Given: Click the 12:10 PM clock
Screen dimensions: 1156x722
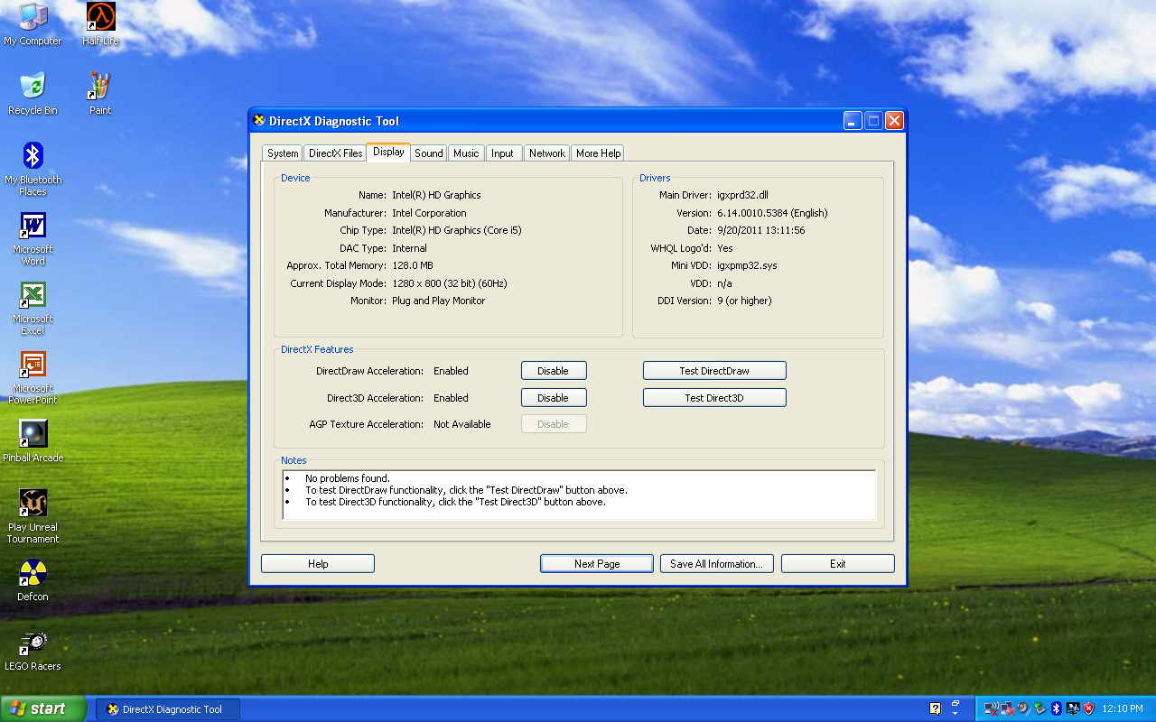Looking at the screenshot, I should click(x=1123, y=708).
